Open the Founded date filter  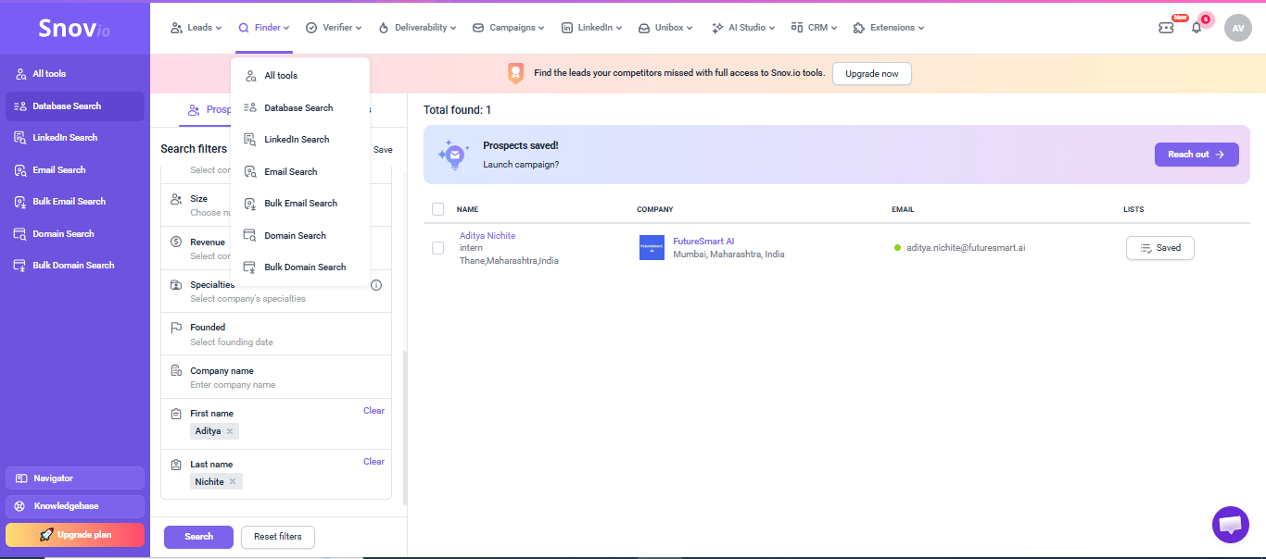[276, 334]
